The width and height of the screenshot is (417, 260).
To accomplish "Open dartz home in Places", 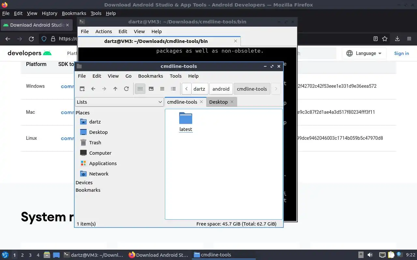I will tap(95, 122).
